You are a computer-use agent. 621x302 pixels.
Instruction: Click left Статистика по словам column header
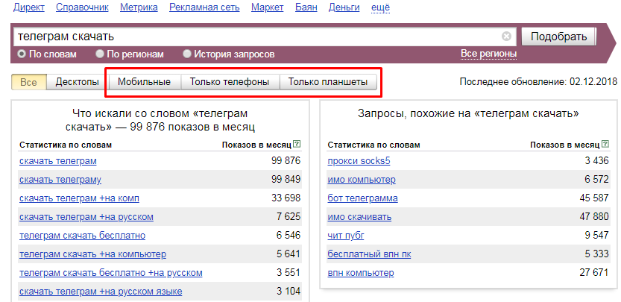pos(66,145)
